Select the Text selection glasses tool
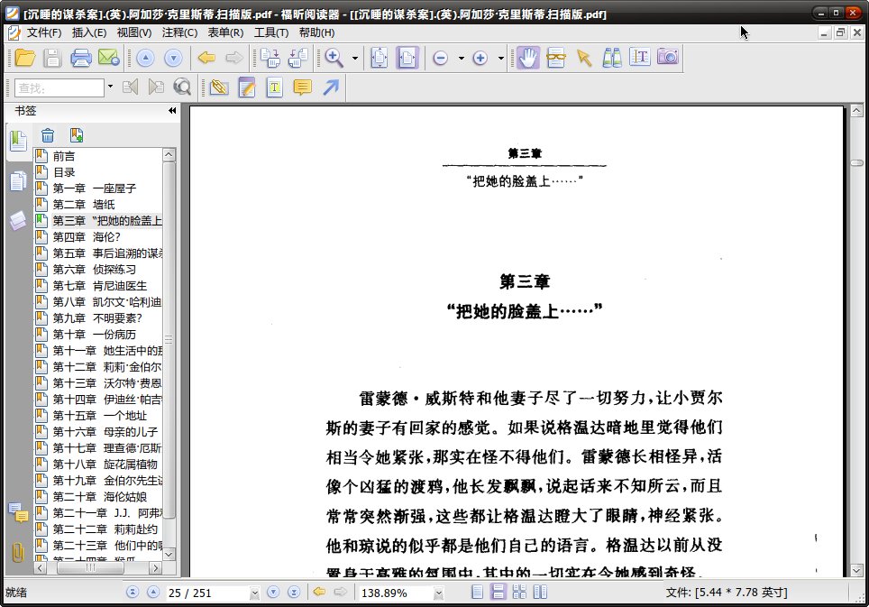869x607 pixels. 556,58
